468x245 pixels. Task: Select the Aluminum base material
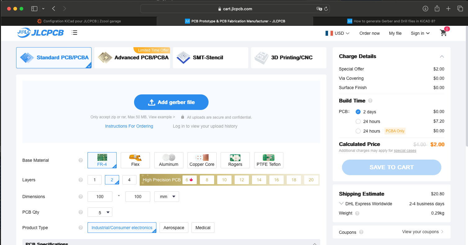(169, 160)
